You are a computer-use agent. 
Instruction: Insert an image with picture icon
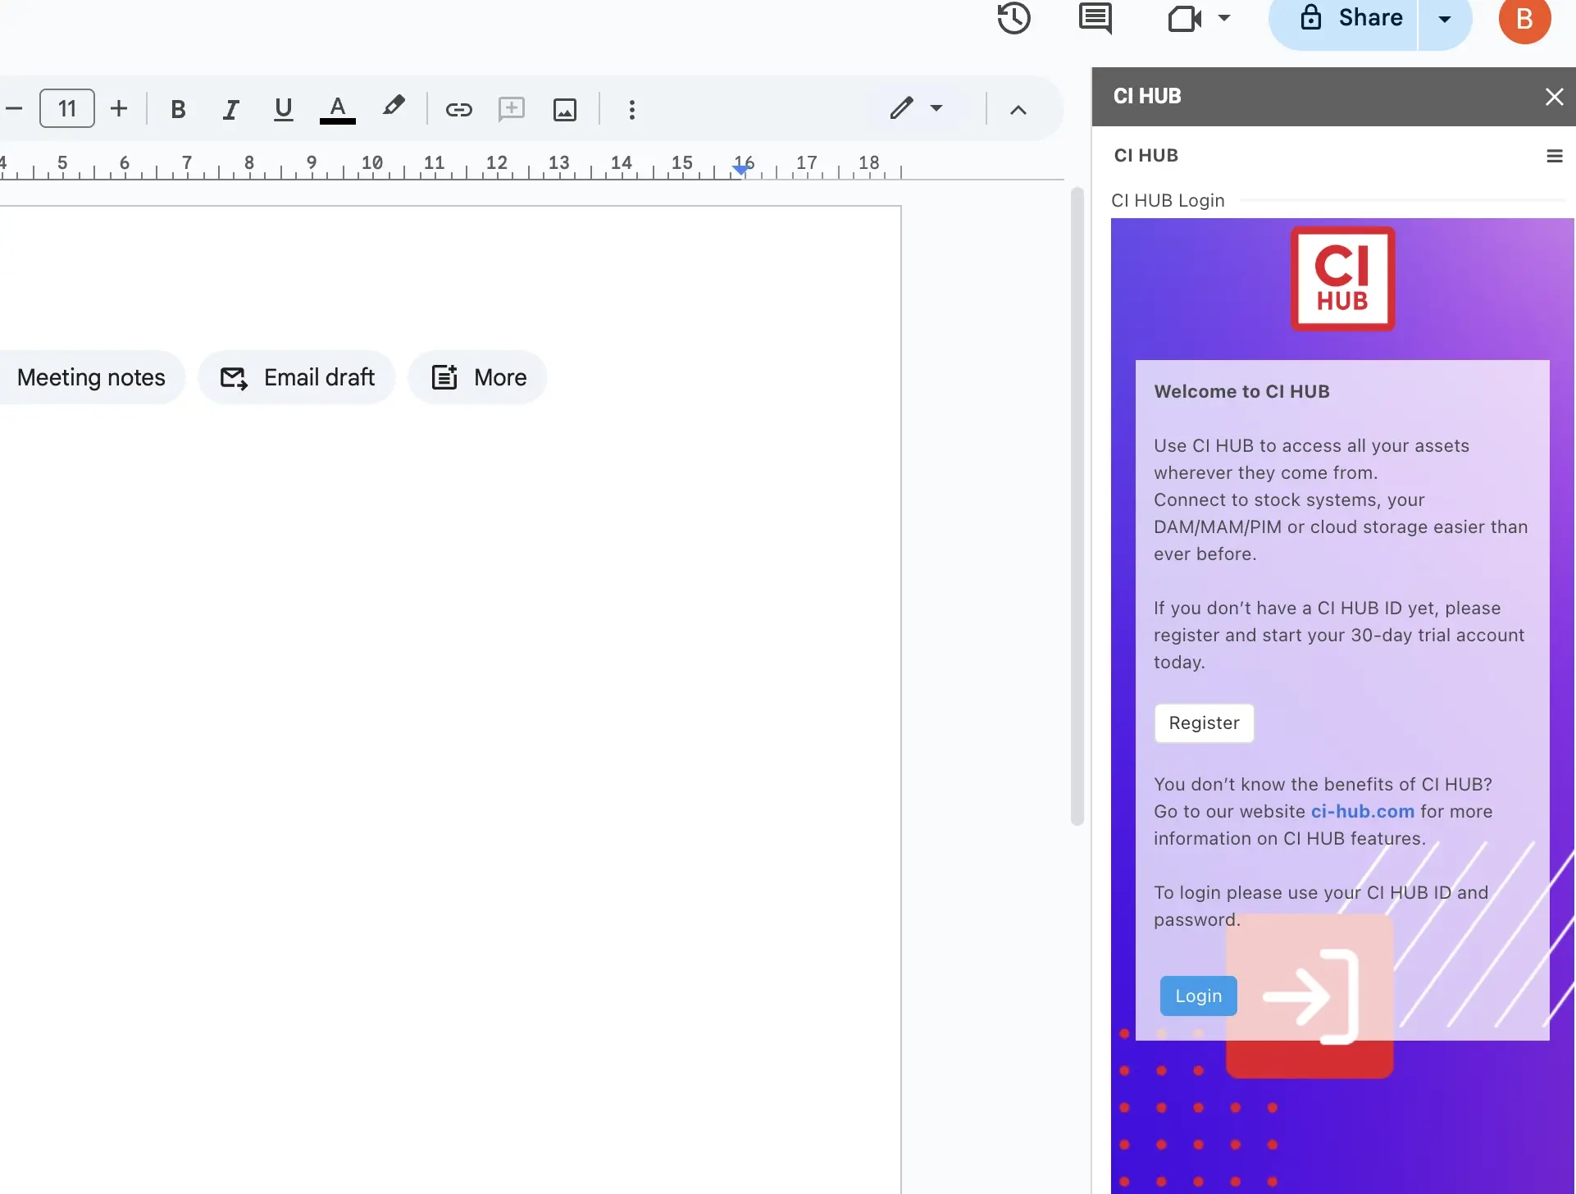565,109
